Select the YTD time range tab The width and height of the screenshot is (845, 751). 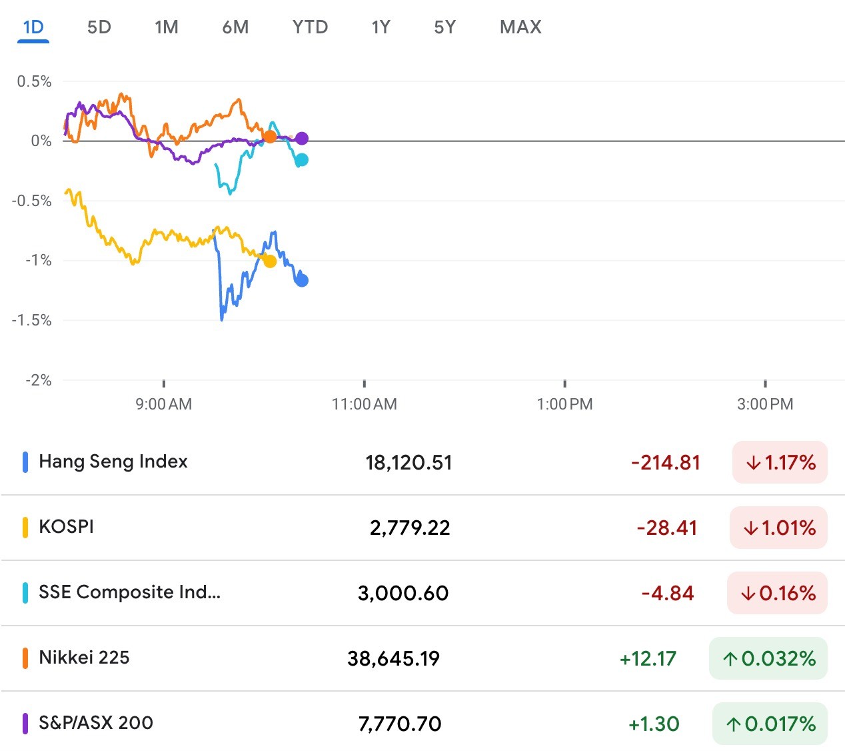[311, 27]
